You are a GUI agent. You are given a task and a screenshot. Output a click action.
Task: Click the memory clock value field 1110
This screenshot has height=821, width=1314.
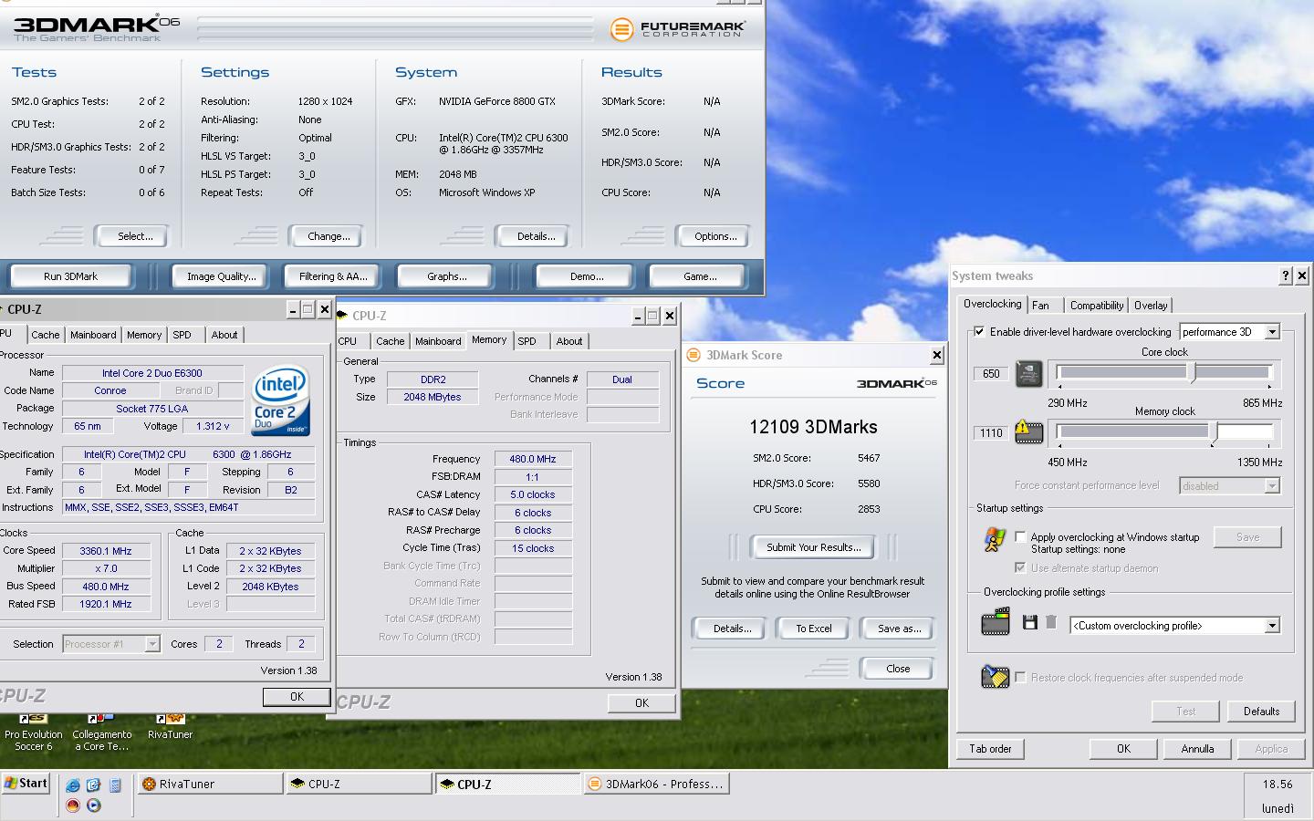pos(992,433)
